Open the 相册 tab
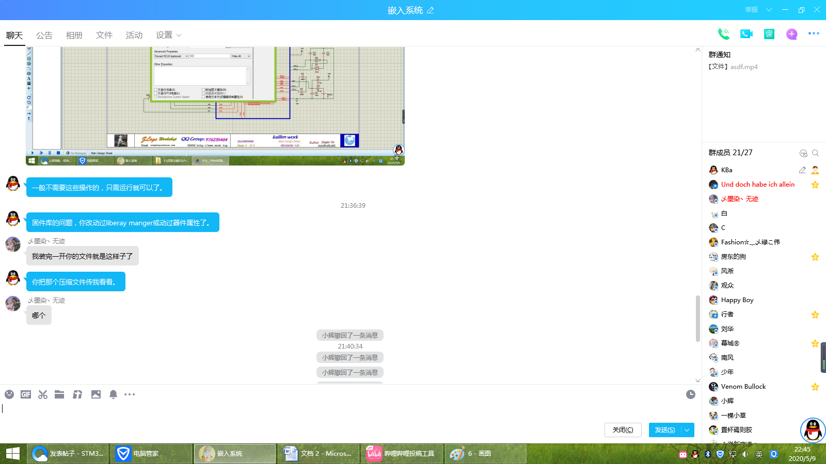The width and height of the screenshot is (826, 464). pos(74,35)
